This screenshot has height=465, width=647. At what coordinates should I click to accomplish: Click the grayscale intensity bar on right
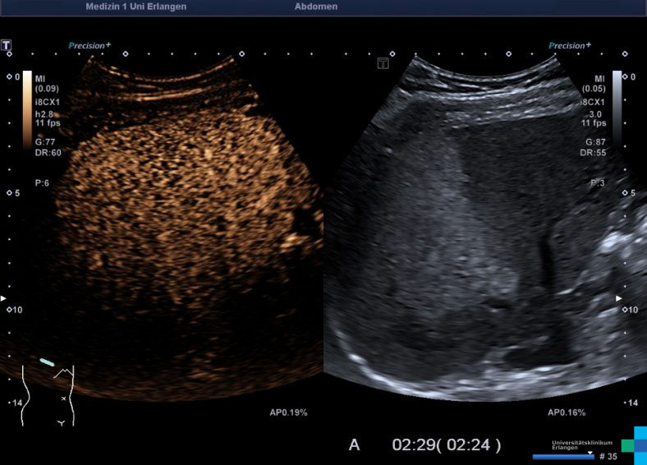[x=617, y=107]
